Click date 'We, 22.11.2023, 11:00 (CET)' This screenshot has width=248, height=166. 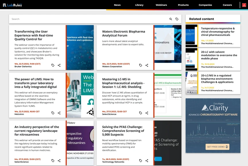pyautogui.click(x=28, y=64)
